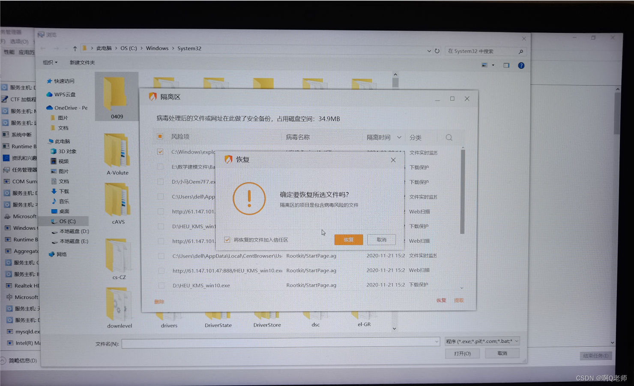Uncheck the C:\Windows\explo row checkbox
634x386 pixels.
click(x=160, y=151)
